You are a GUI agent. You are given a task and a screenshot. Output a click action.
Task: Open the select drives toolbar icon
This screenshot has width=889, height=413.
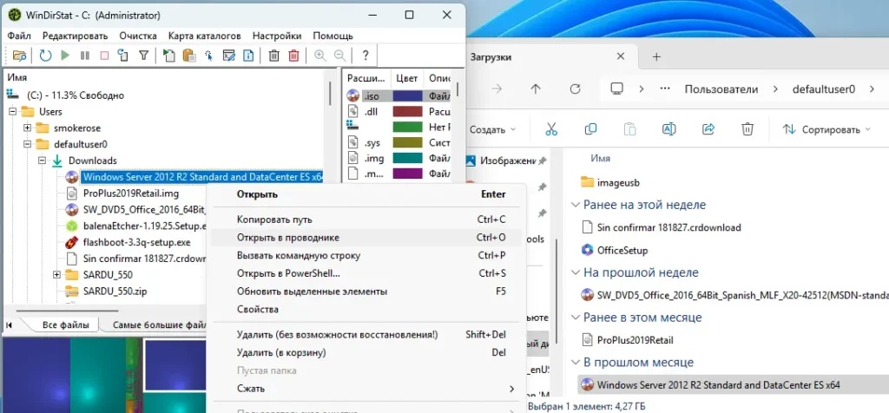coord(20,56)
